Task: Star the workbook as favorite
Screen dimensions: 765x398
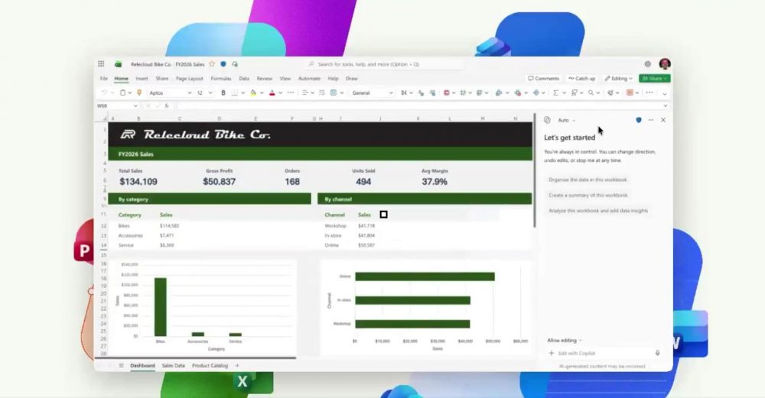Action: [212, 64]
